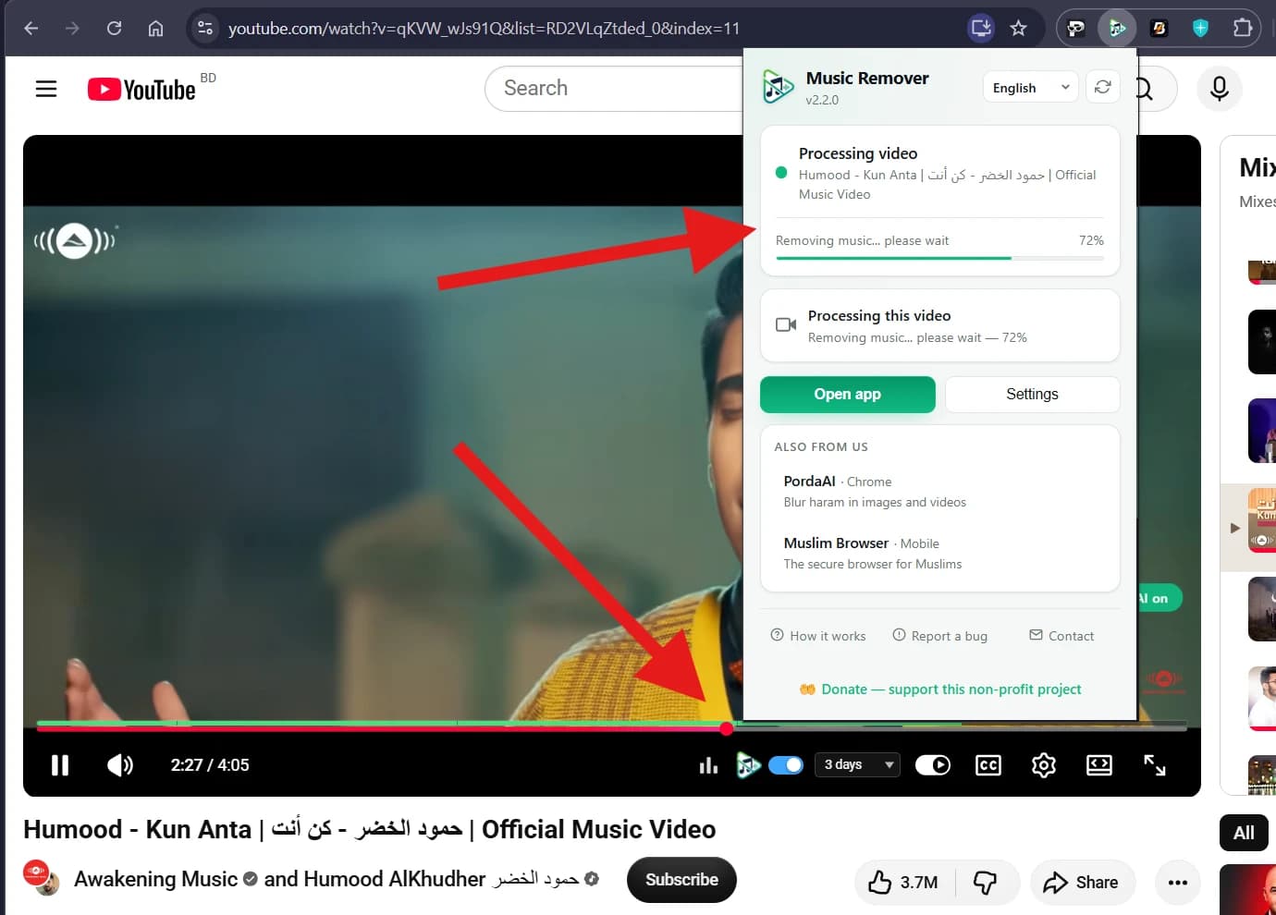Click the install app icon in address bar

[x=980, y=29]
